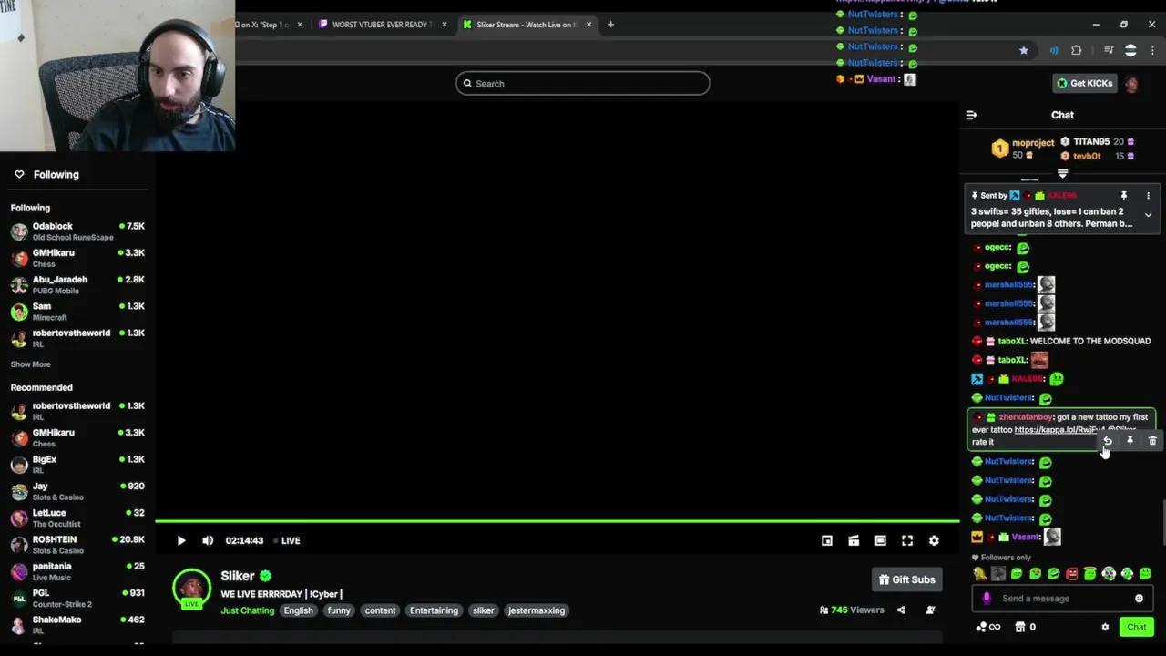Open chat settings gear icon

pyautogui.click(x=1105, y=627)
